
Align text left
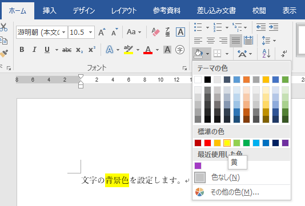pos(198,41)
